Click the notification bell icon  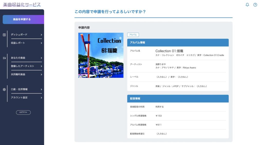pos(247,5)
